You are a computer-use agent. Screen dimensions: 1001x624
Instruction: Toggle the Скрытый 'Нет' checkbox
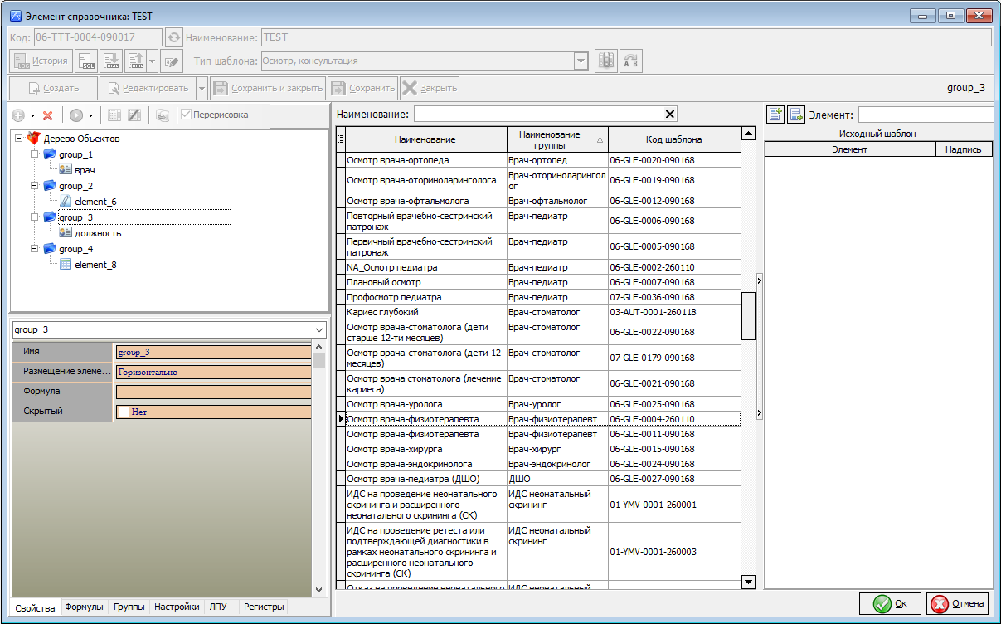124,412
